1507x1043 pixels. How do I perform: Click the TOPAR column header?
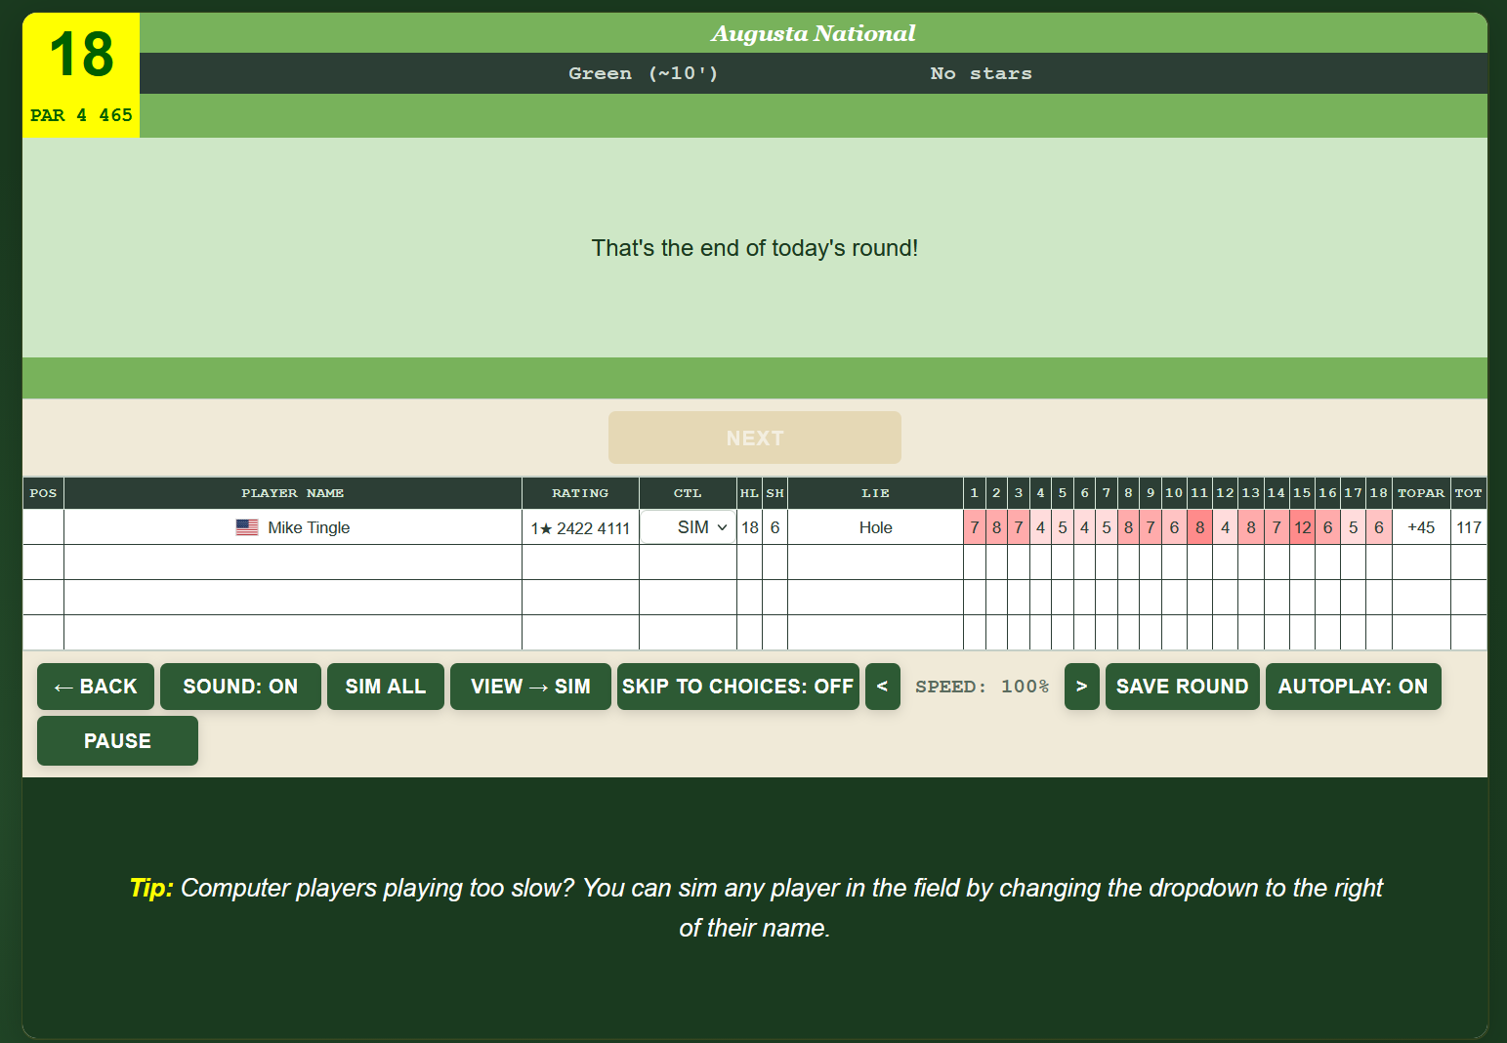(1421, 493)
